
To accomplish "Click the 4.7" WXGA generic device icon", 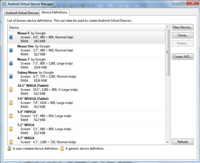I will coord(11,142).
